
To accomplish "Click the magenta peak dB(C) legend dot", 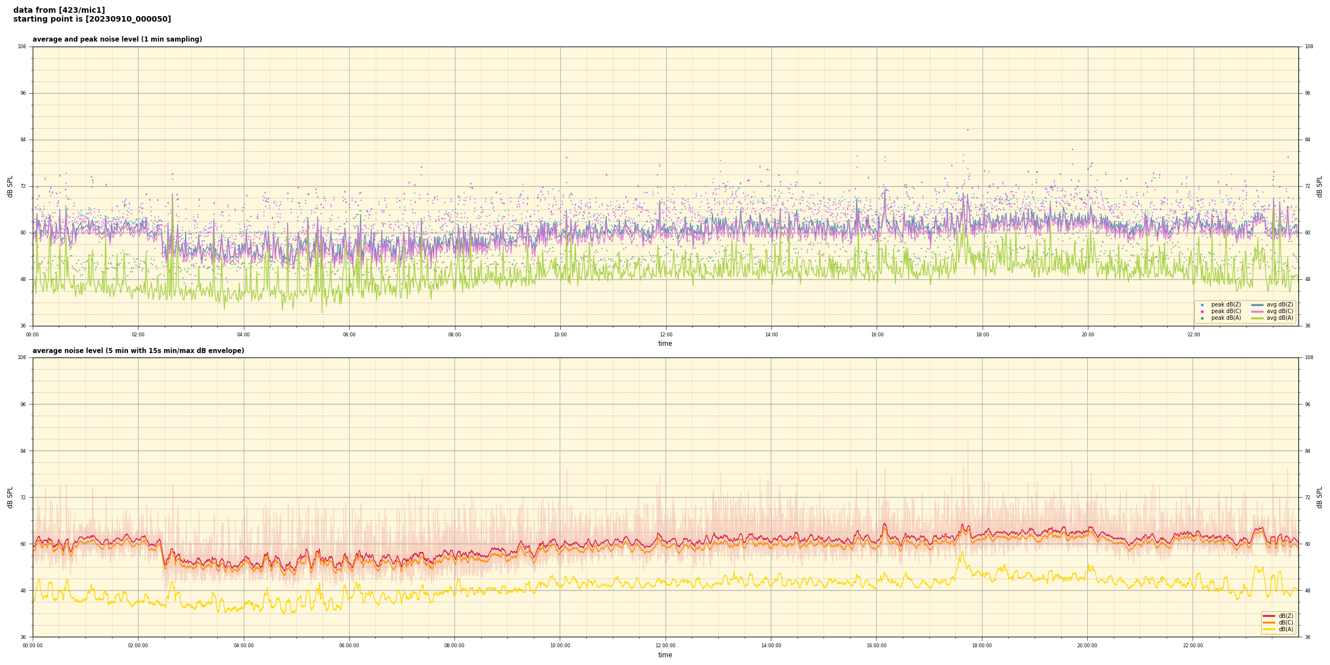I will tap(1202, 311).
